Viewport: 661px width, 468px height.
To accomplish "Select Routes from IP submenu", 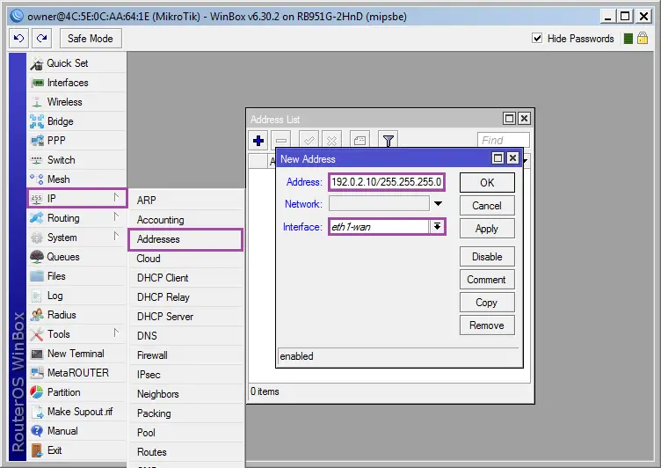I will pos(186,452).
